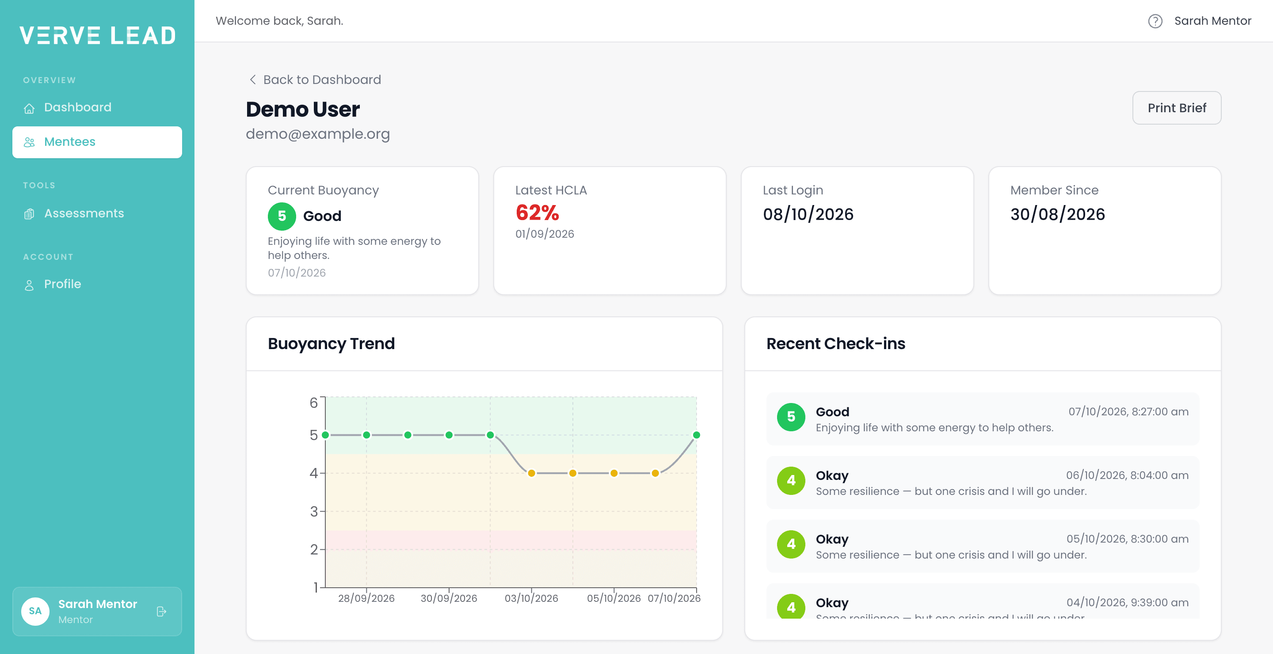Click the Profile person icon
Viewport: 1273px width, 654px height.
point(29,285)
